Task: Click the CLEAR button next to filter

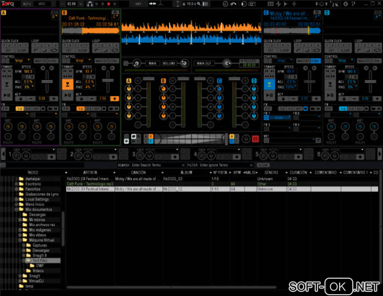Action: click(x=263, y=165)
